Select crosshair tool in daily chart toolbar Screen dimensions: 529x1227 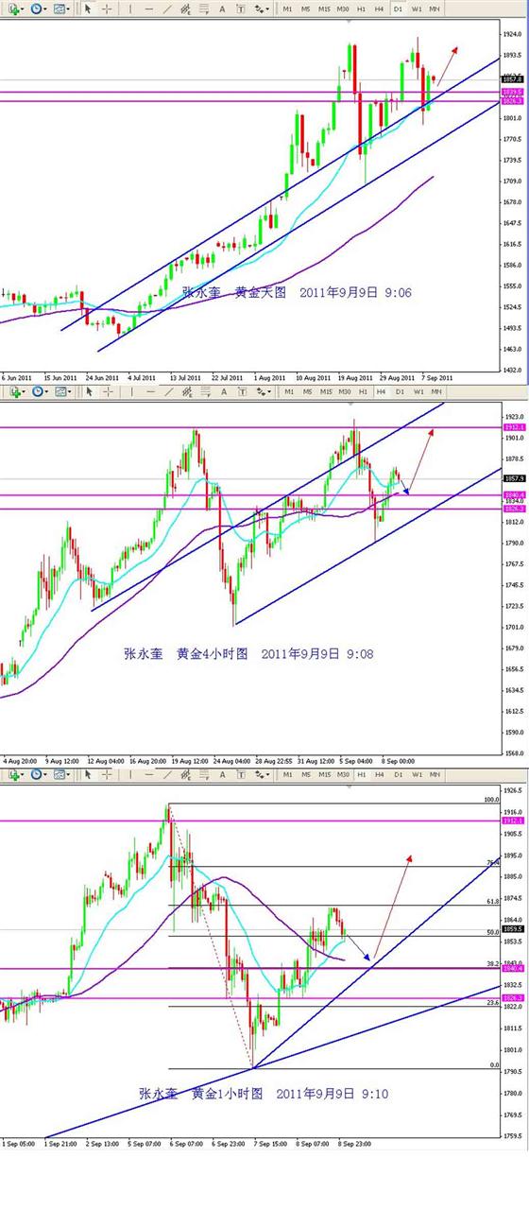click(x=108, y=9)
